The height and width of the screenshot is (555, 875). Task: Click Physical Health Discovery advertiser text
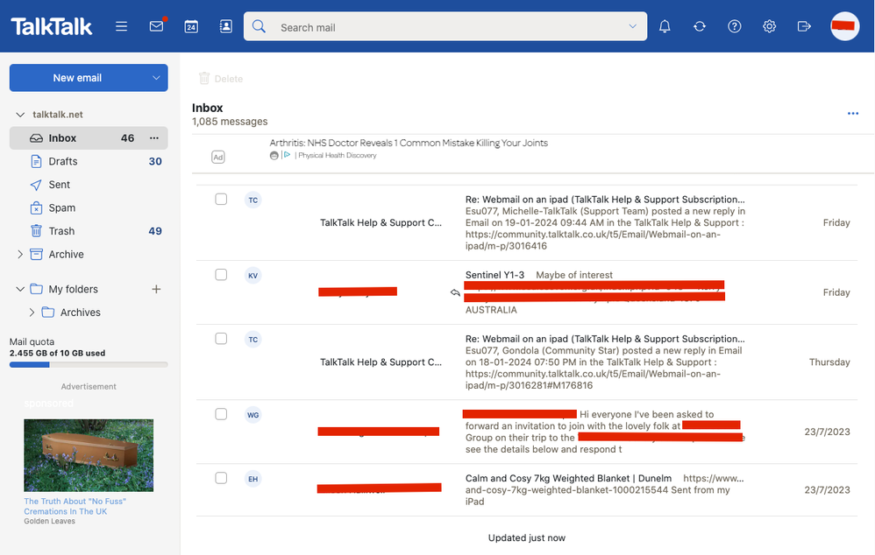point(338,156)
